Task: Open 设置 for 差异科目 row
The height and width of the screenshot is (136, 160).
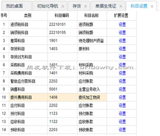Action: [122, 41]
